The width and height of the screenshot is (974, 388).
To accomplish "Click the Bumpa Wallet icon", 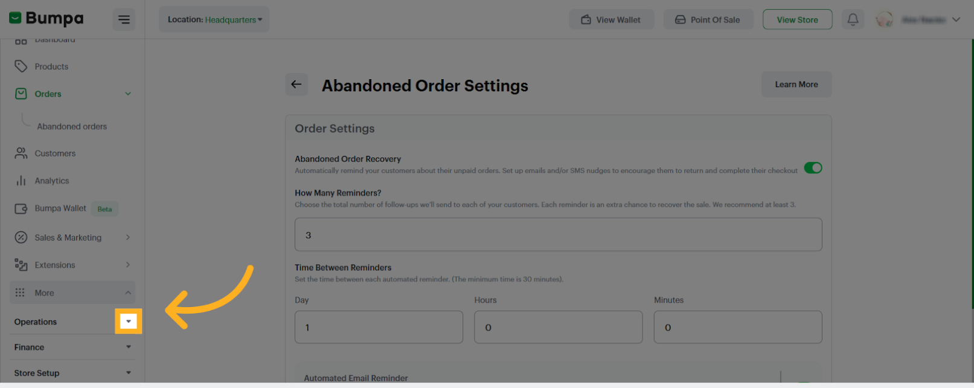I will tap(21, 209).
